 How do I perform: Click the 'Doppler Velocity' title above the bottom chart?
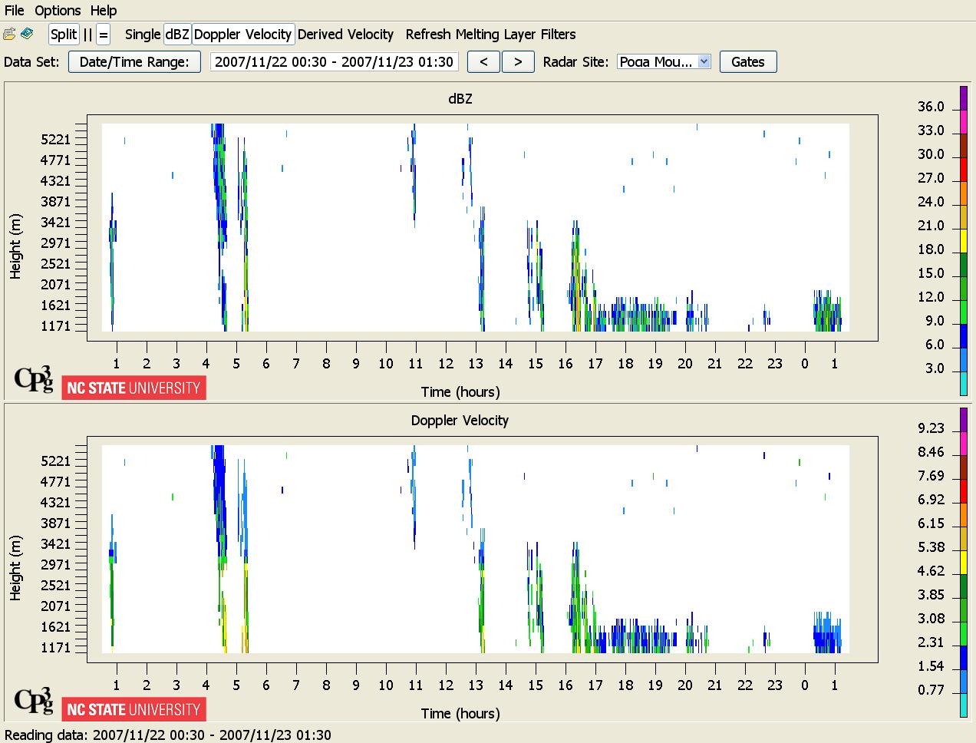coord(460,421)
